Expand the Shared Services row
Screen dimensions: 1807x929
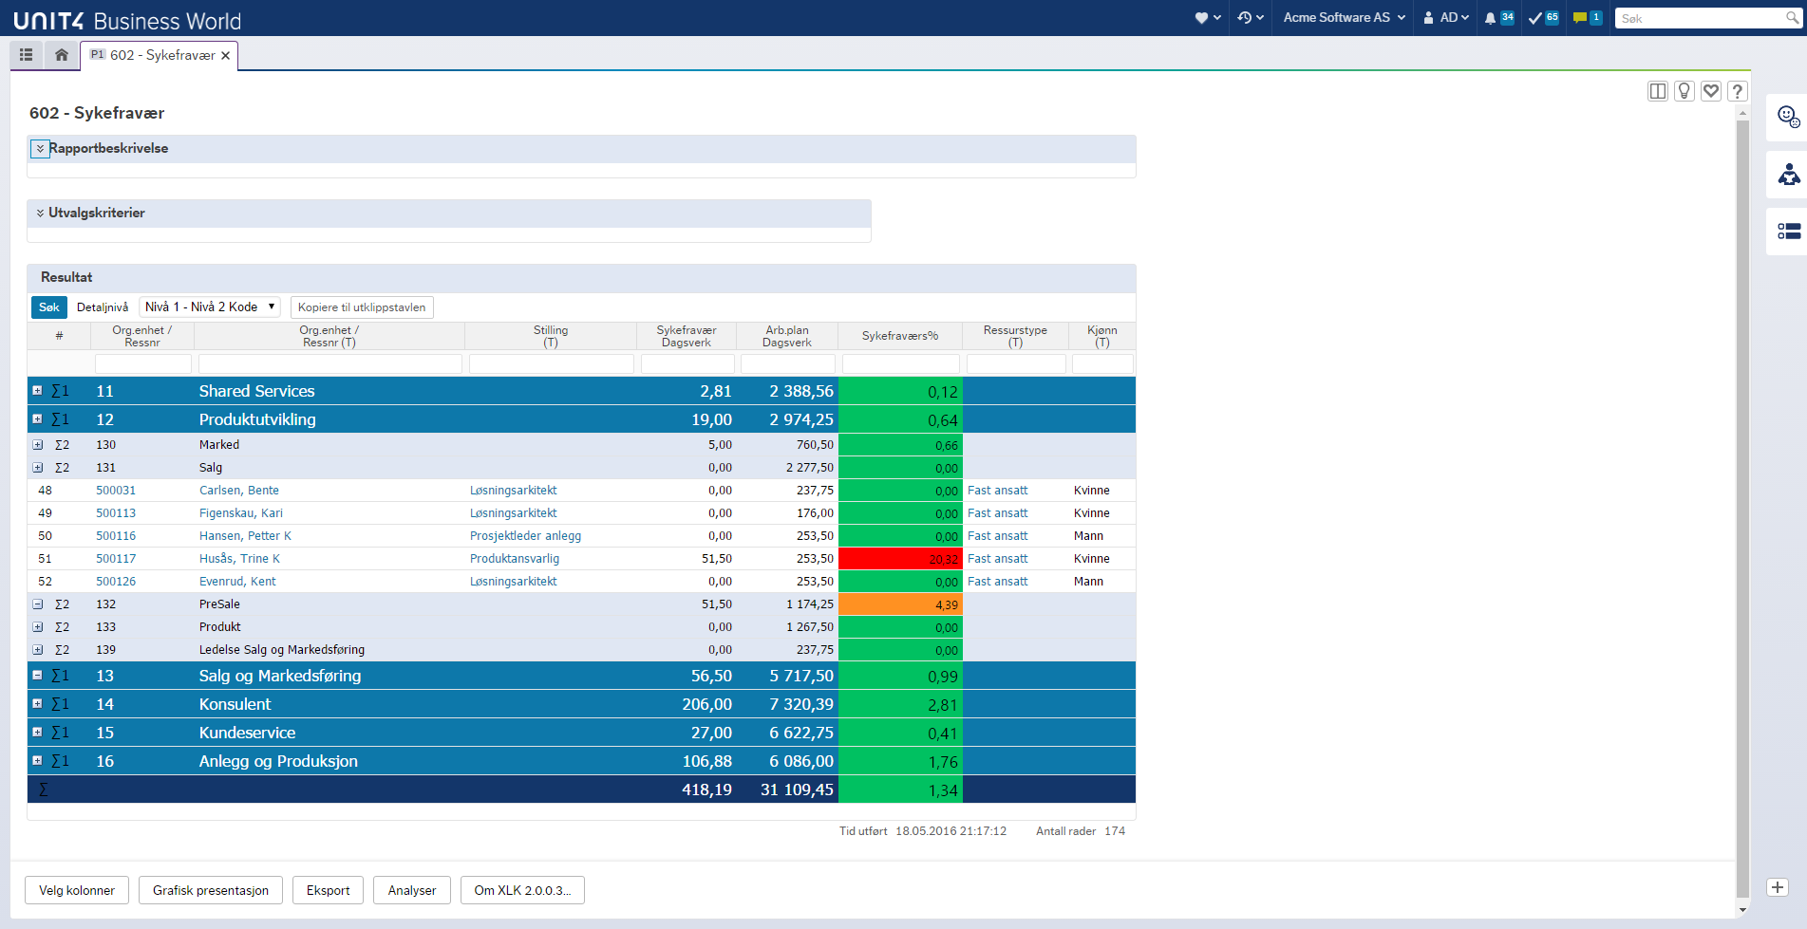click(x=37, y=390)
